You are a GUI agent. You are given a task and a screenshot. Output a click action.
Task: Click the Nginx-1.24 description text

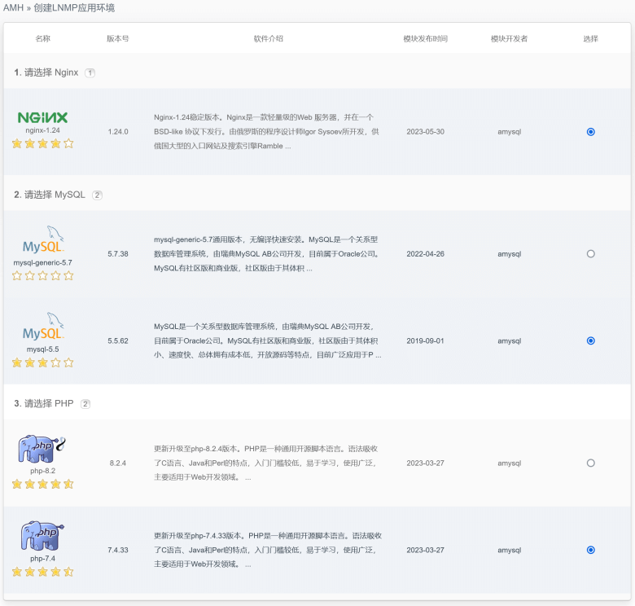click(x=266, y=132)
